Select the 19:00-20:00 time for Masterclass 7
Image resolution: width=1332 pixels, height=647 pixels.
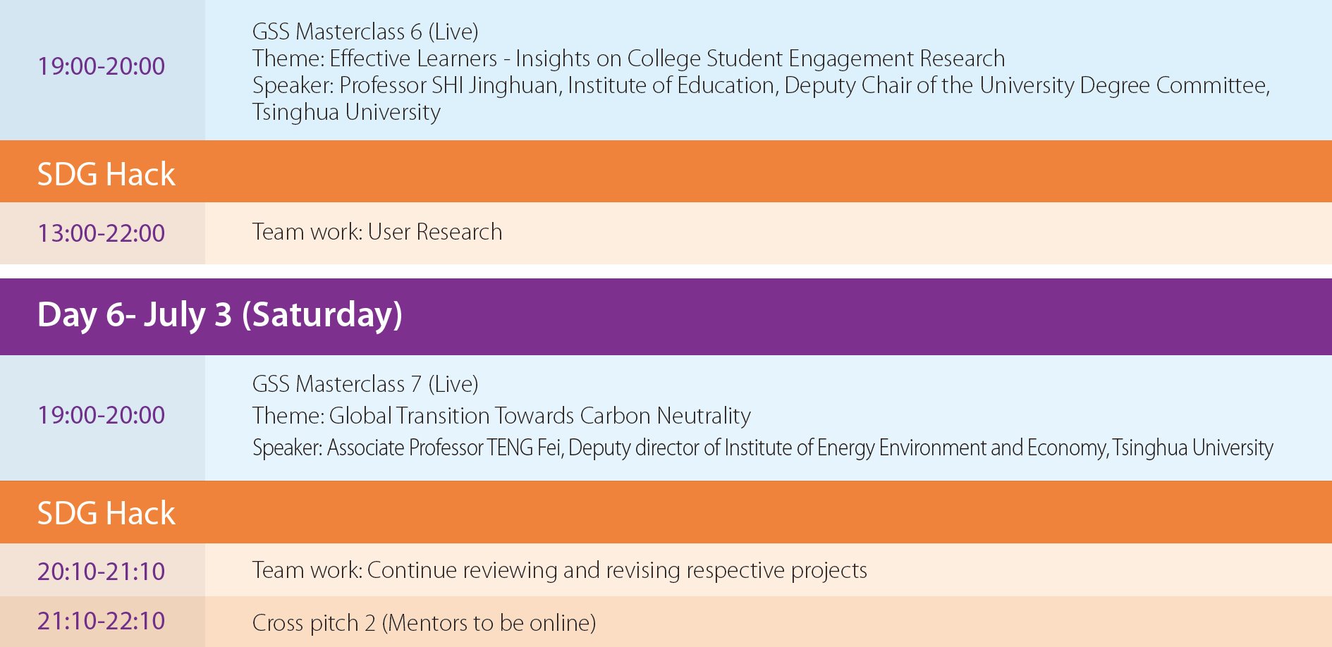101,415
